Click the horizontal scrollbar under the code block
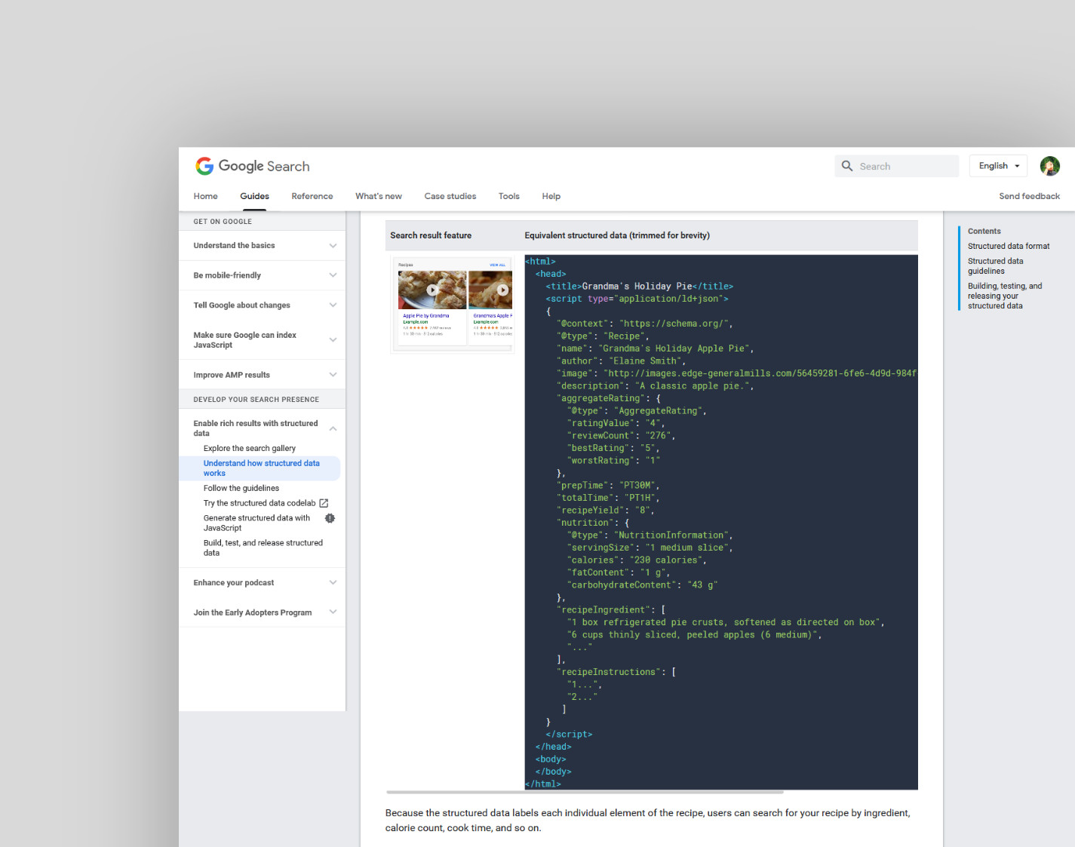This screenshot has width=1075, height=847. [585, 792]
